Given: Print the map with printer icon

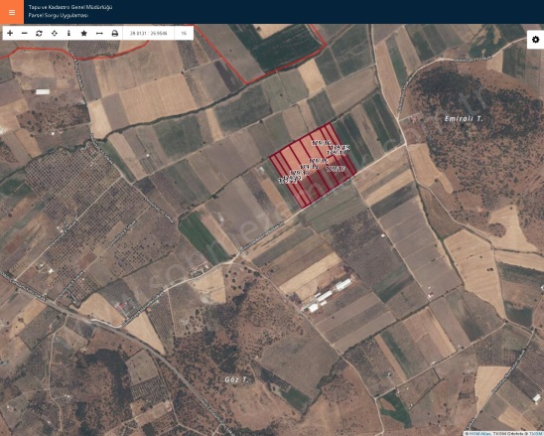Looking at the screenshot, I should (x=115, y=34).
